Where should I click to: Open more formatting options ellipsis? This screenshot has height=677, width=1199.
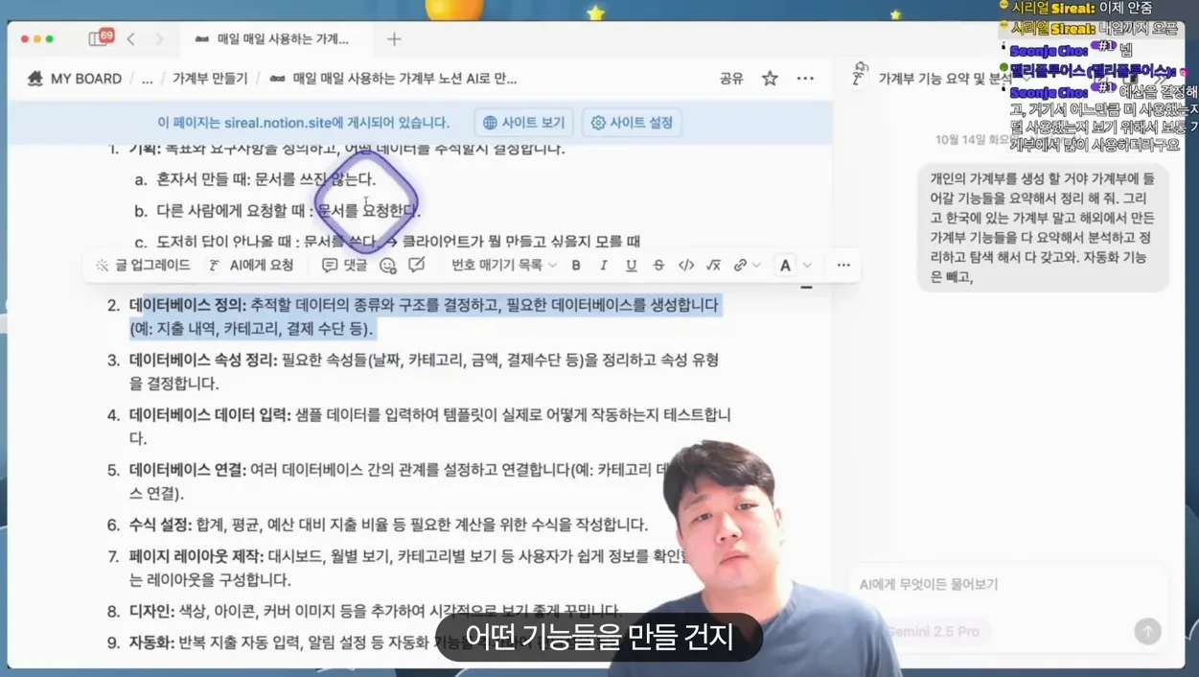coord(843,266)
